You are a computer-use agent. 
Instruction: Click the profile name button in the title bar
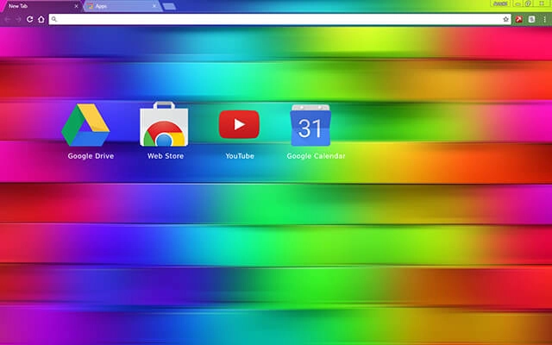(x=500, y=3)
